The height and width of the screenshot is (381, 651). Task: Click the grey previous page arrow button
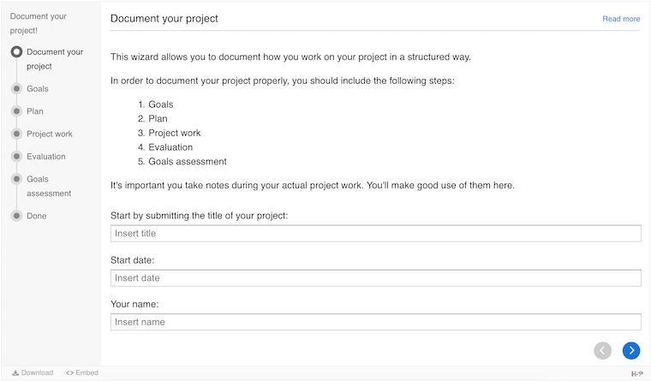603,349
